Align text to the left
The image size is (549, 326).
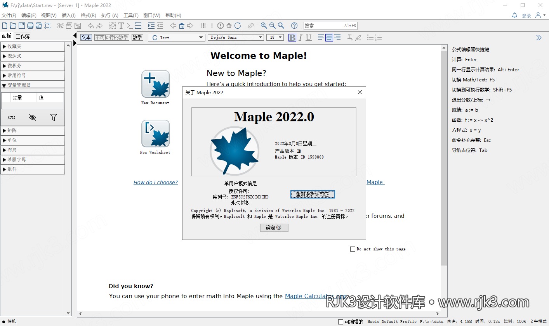321,38
